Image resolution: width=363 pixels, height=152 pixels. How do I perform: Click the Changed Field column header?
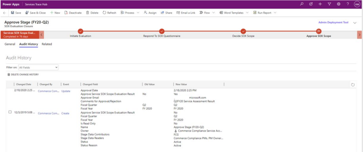(90, 85)
